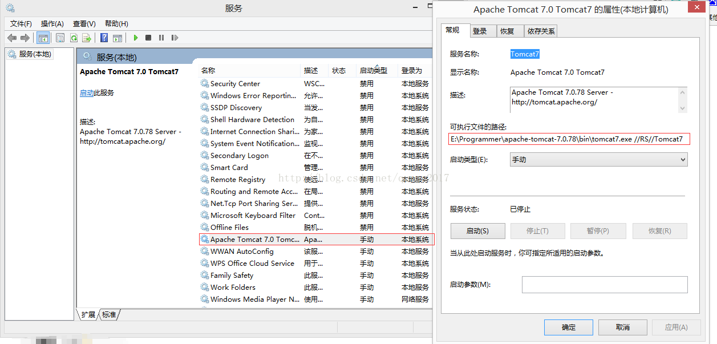
Task: Click the Export List toolbar icon
Action: point(87,38)
